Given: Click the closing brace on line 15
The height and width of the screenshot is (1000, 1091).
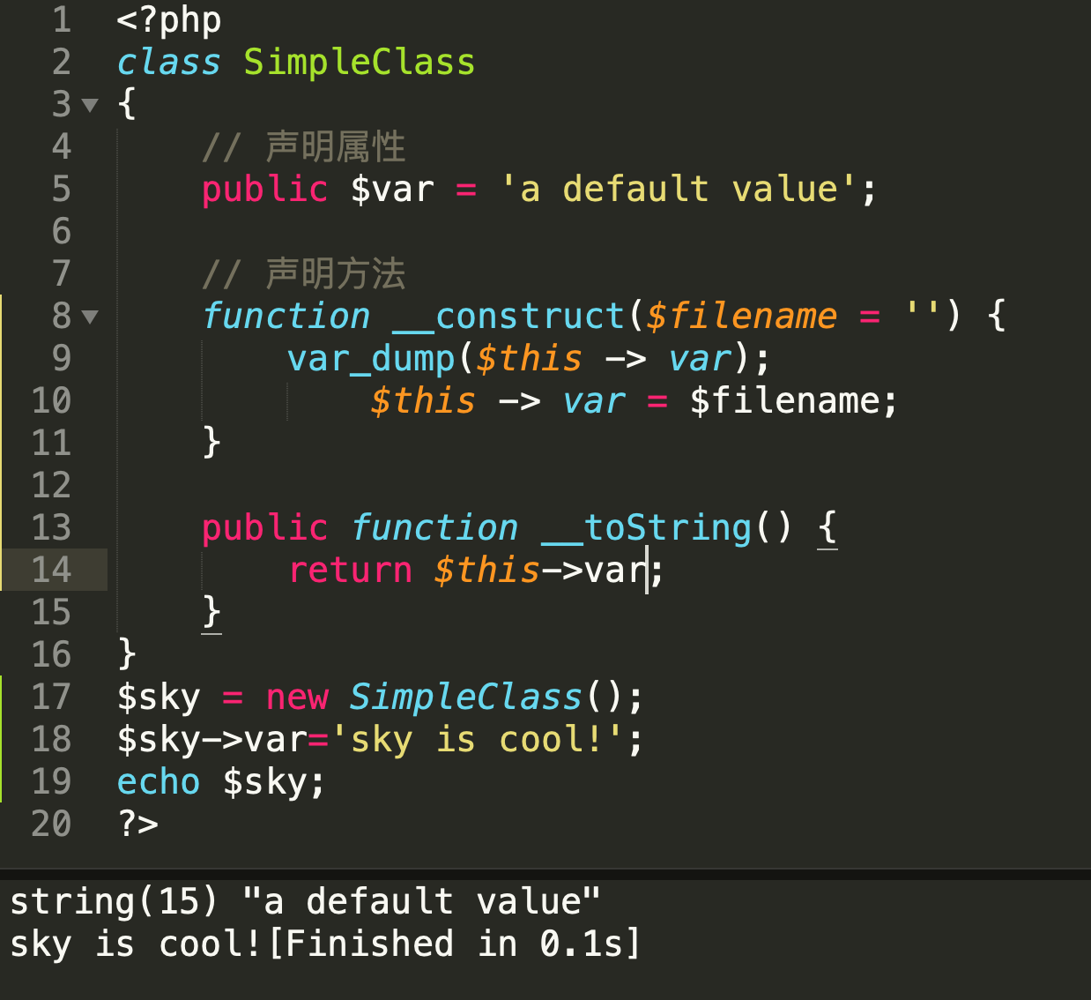Looking at the screenshot, I should [212, 611].
